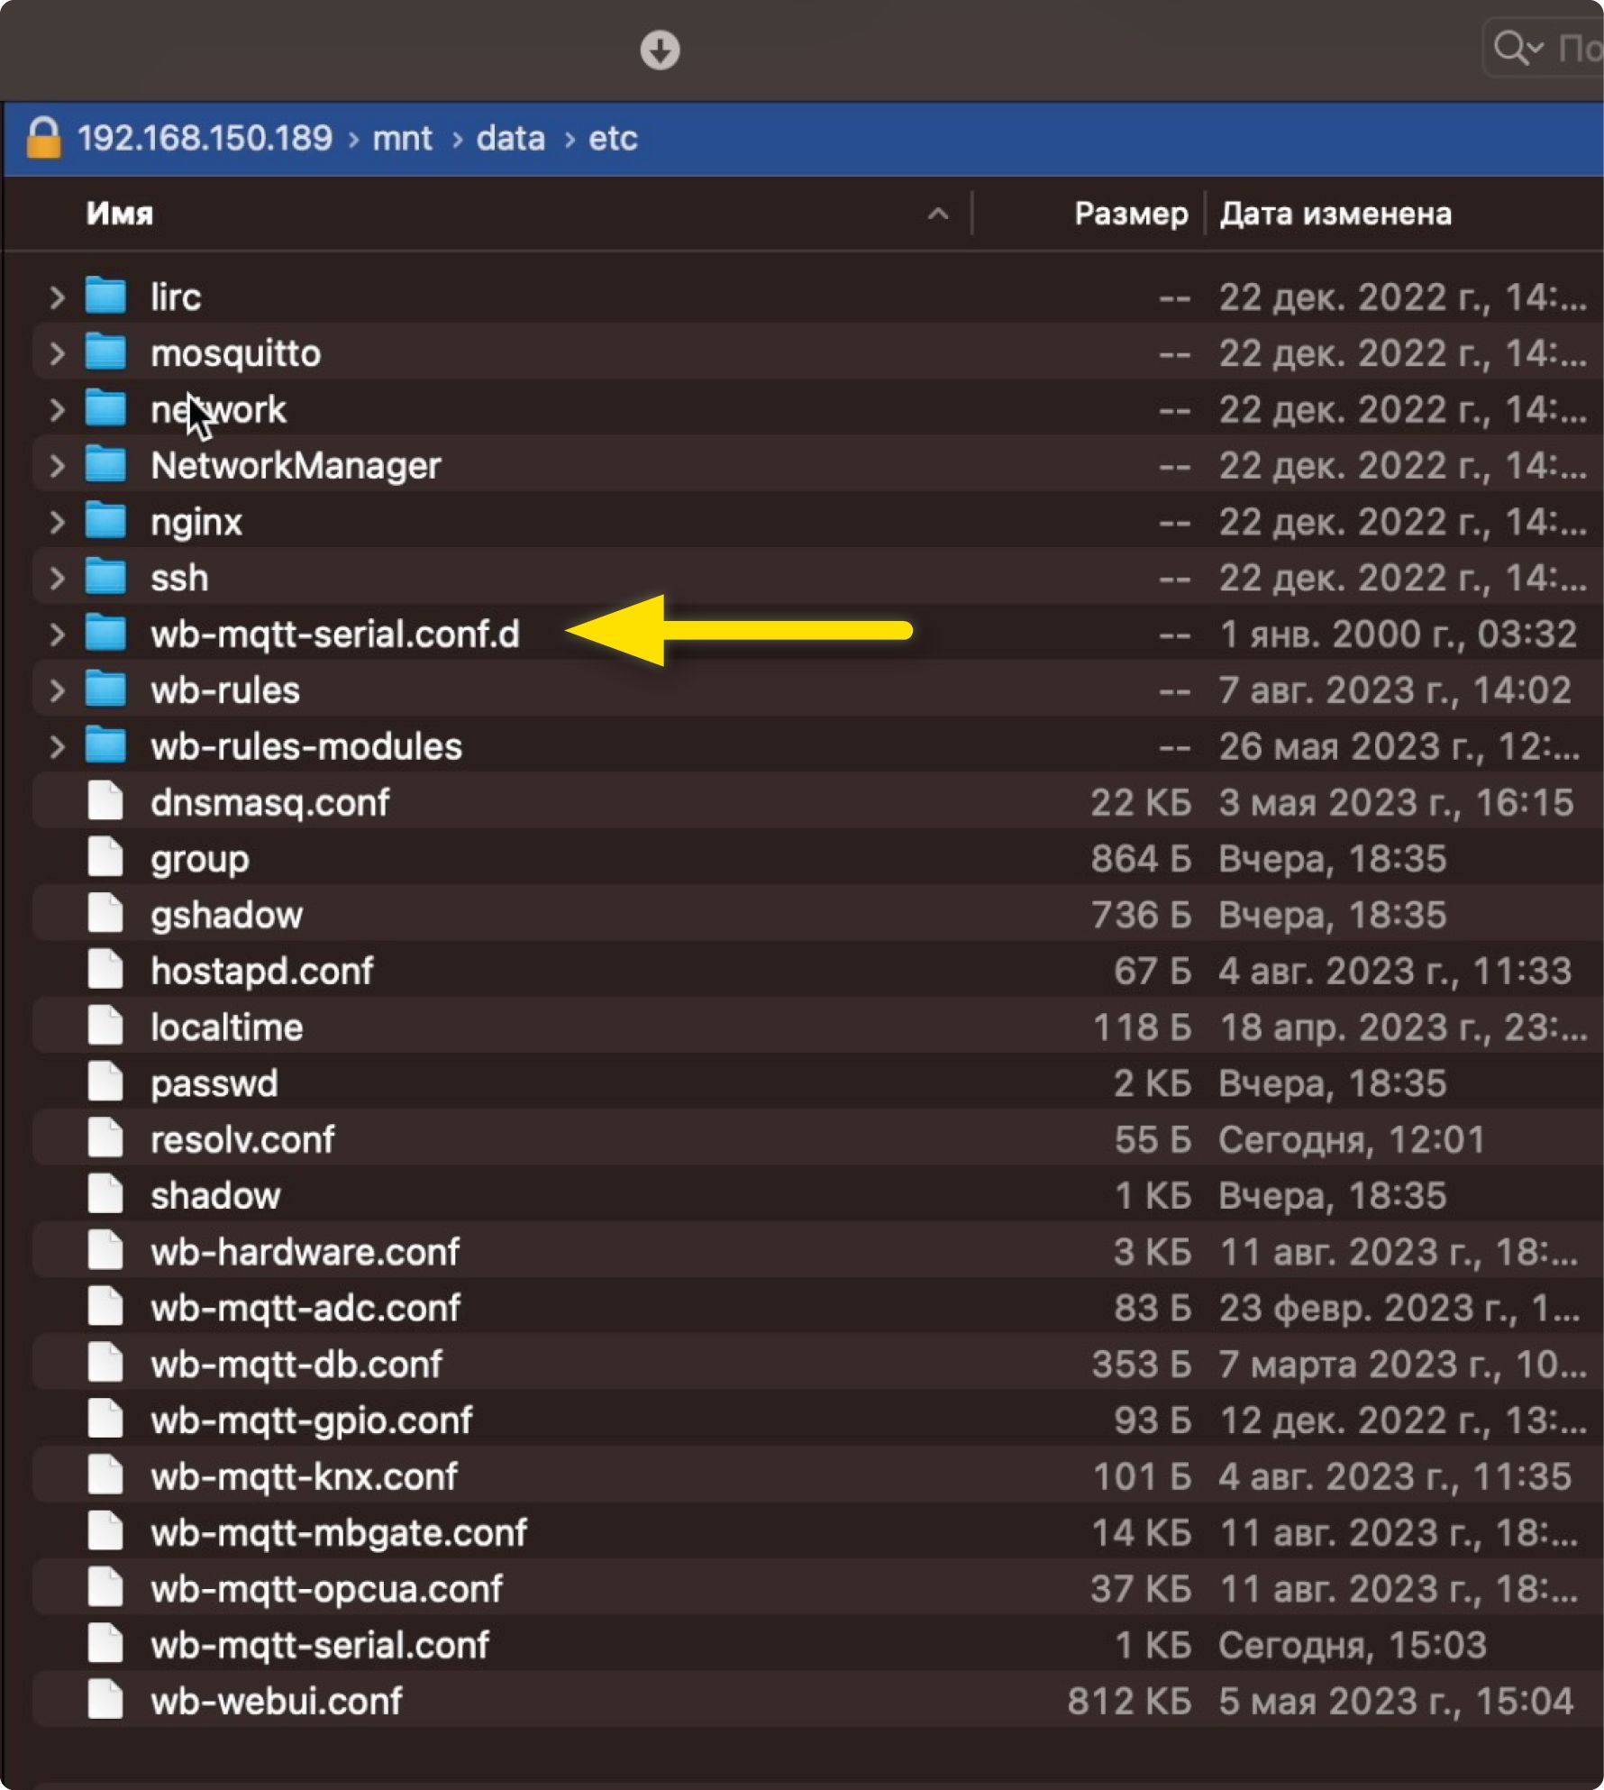Expand the wb-rules folder
This screenshot has width=1604, height=1790.
57,690
